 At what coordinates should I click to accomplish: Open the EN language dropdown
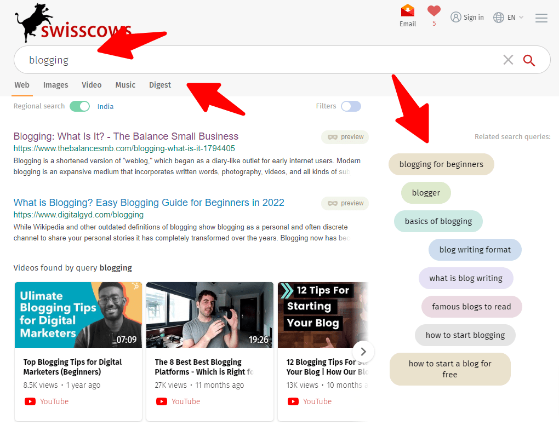[x=509, y=17]
